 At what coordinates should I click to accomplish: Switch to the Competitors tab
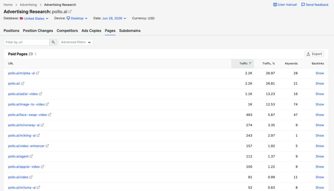[x=67, y=30]
